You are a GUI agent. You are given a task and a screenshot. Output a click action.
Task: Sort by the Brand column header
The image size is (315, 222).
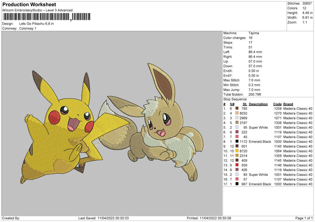pos(289,104)
